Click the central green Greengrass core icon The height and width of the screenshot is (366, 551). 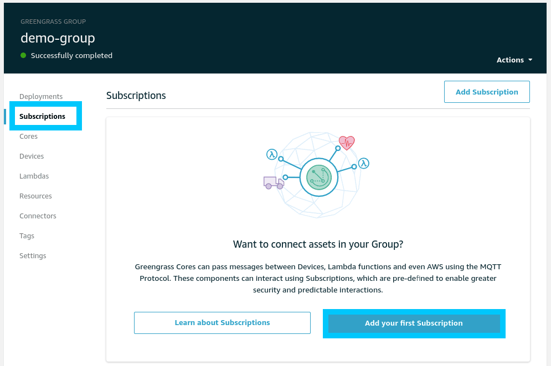pos(319,177)
